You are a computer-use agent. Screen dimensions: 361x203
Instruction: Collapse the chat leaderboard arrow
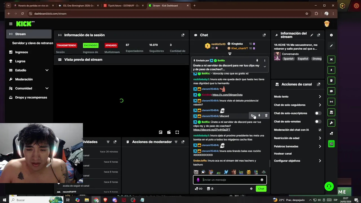click(230, 54)
